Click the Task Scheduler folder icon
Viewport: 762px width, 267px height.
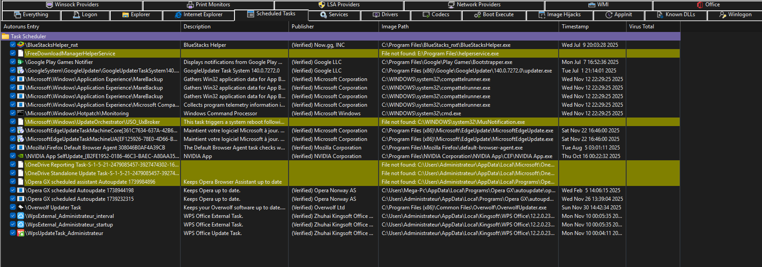tap(6, 36)
